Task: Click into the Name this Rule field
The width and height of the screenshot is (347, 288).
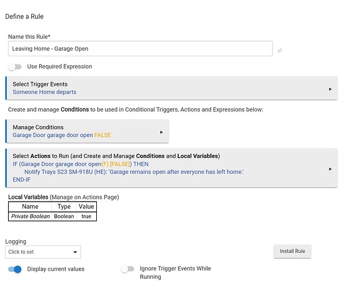Action: point(140,49)
